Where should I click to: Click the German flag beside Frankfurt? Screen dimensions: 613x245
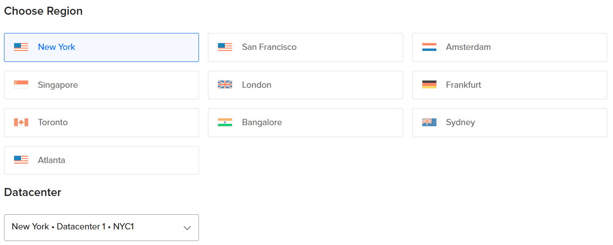(429, 85)
